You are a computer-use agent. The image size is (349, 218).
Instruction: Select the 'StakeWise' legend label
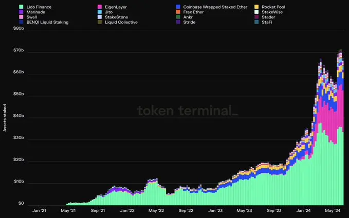tap(272, 12)
